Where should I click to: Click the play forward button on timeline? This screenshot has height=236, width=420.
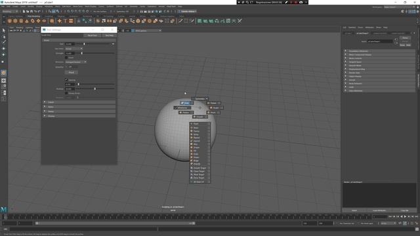(x=405, y=216)
